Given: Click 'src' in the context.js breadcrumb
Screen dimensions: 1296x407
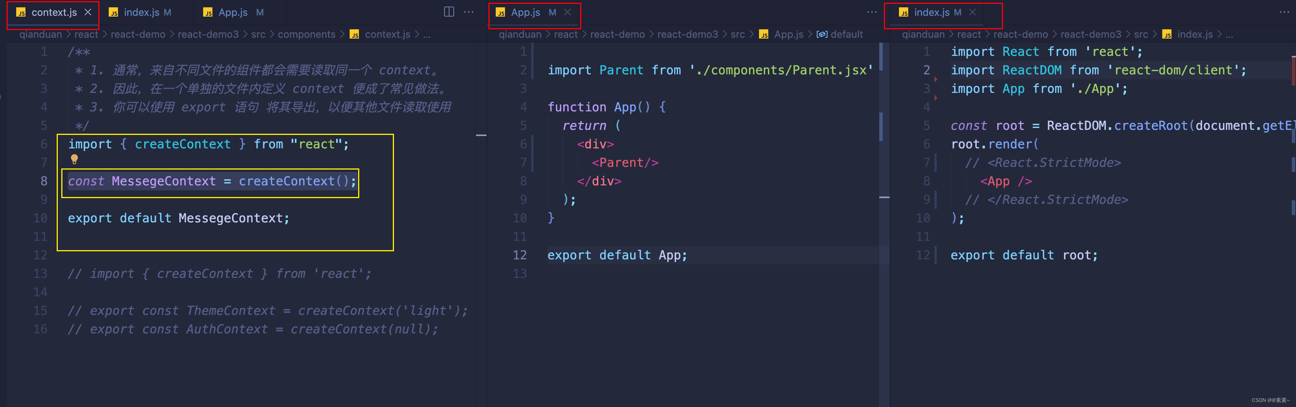Looking at the screenshot, I should point(258,34).
